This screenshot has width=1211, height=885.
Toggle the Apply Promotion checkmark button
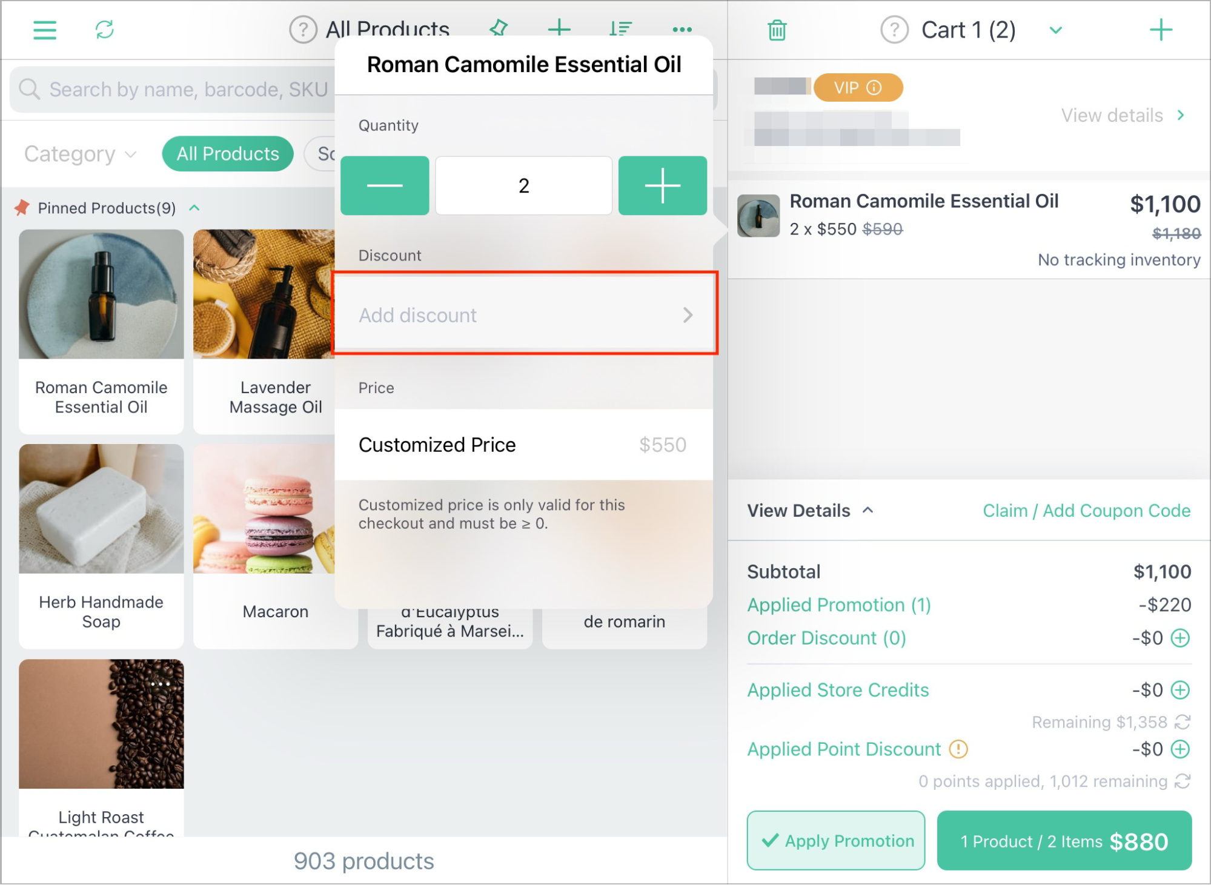click(835, 841)
